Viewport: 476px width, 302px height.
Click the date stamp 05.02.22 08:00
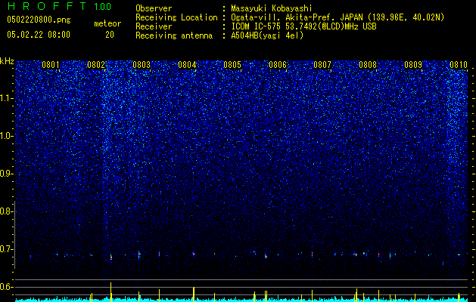click(x=39, y=35)
